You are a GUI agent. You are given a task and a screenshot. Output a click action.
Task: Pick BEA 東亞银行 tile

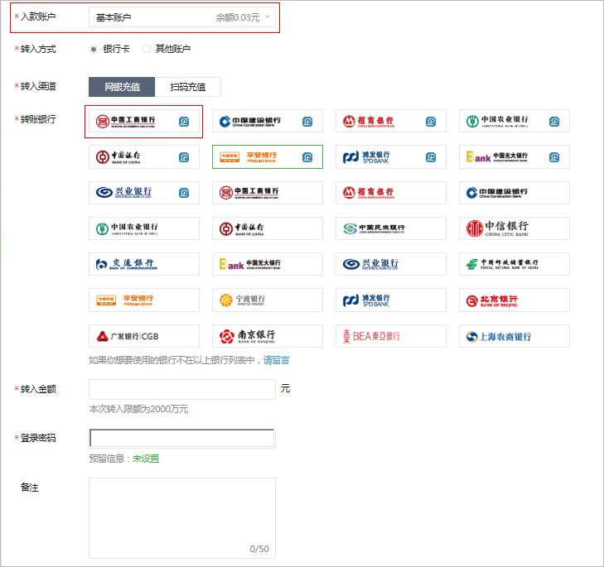click(x=390, y=336)
